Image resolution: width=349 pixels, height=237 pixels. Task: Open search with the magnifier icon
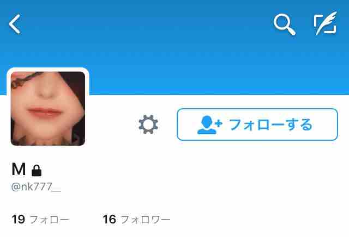tap(285, 24)
